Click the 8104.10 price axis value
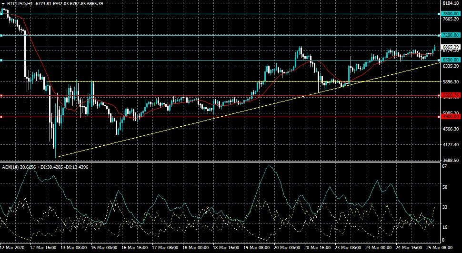 (451, 3)
